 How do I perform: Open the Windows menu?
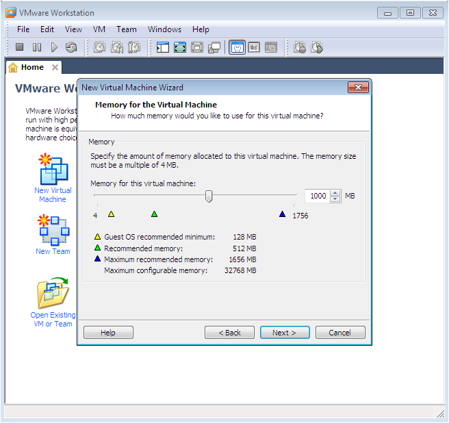pos(164,29)
